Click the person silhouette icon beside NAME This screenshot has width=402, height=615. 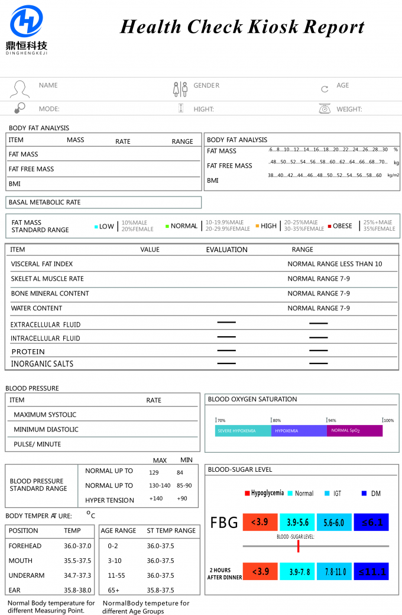pyautogui.click(x=20, y=89)
